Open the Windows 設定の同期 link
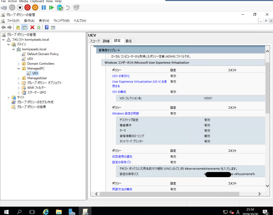This screenshot has height=215, width=273. coord(125,114)
